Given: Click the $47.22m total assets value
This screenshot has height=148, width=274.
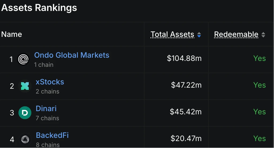Looking at the screenshot, I should 186,85.
